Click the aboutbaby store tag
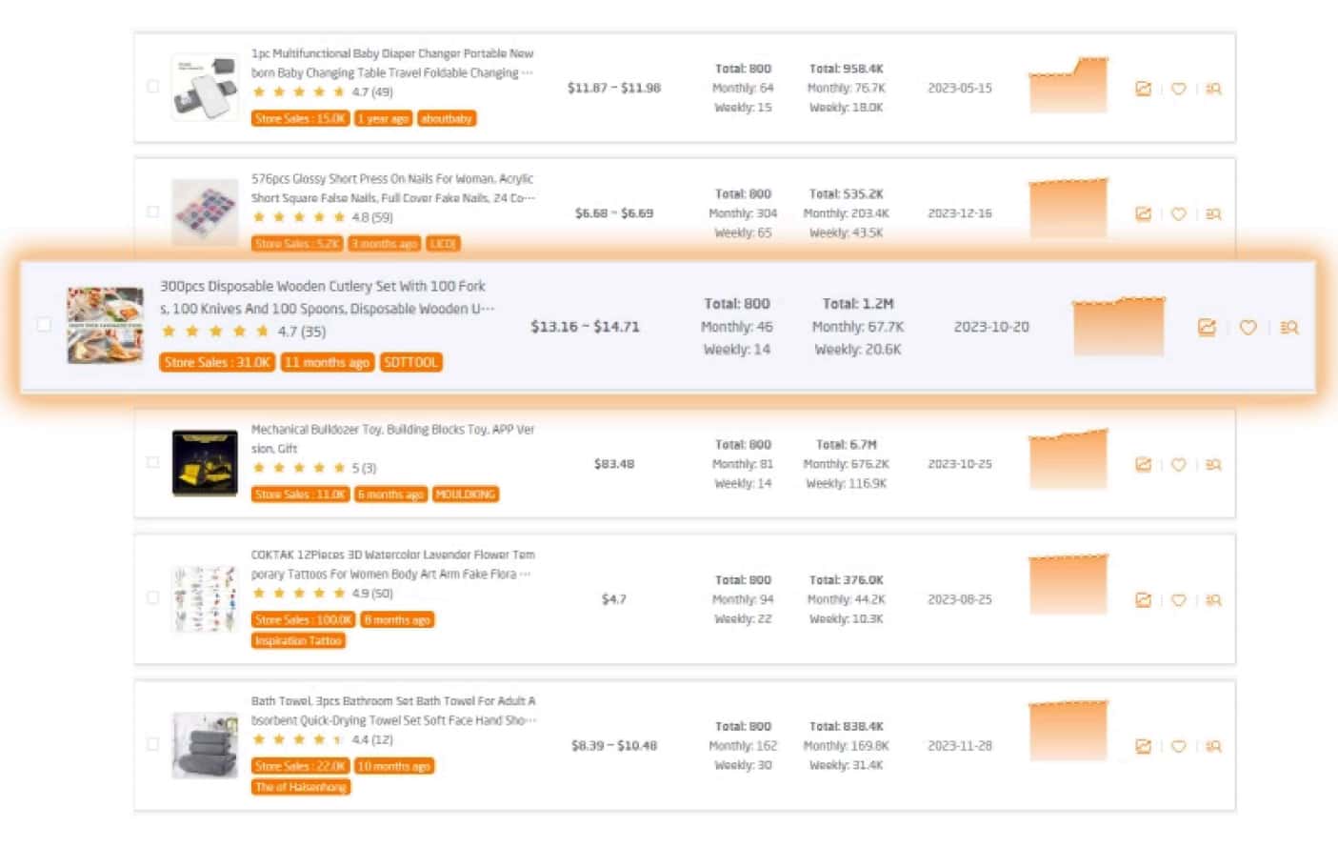 click(x=446, y=119)
